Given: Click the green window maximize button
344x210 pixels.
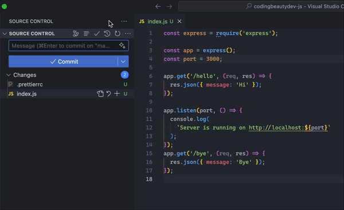Looking at the screenshot, I should [x=5, y=6].
